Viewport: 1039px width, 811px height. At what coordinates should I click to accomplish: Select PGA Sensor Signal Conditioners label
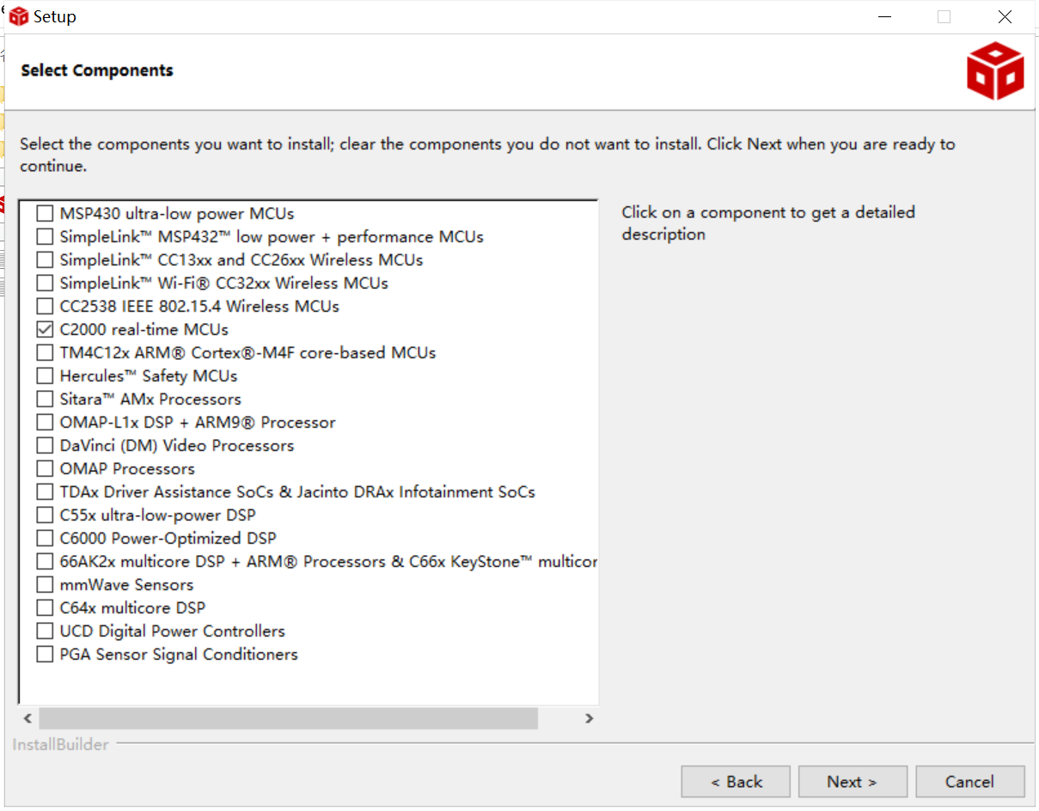tap(179, 654)
